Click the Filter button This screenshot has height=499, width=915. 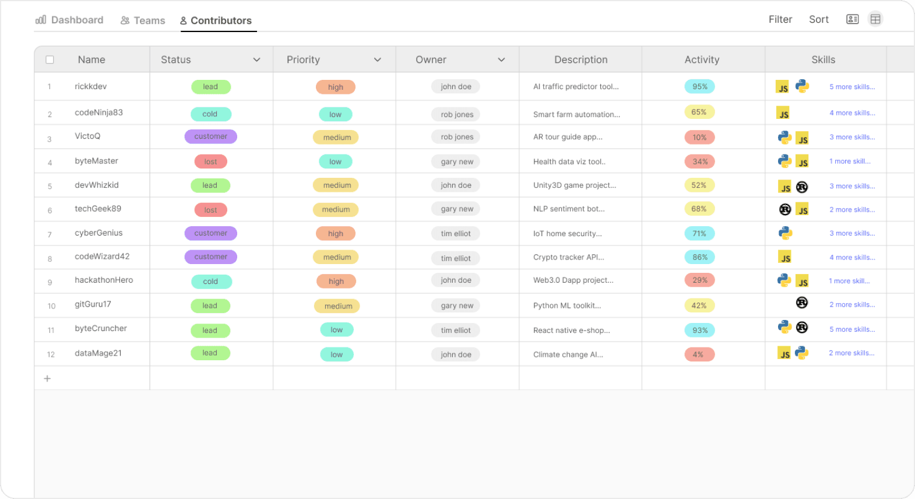780,19
